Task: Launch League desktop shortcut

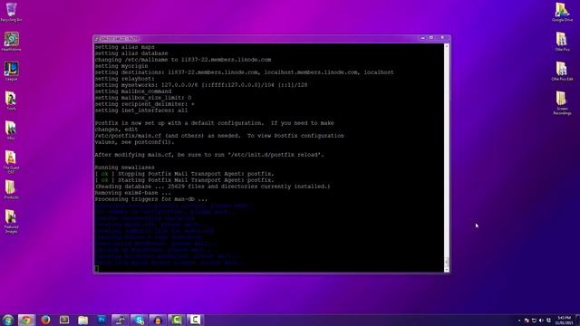Action: coord(11,71)
